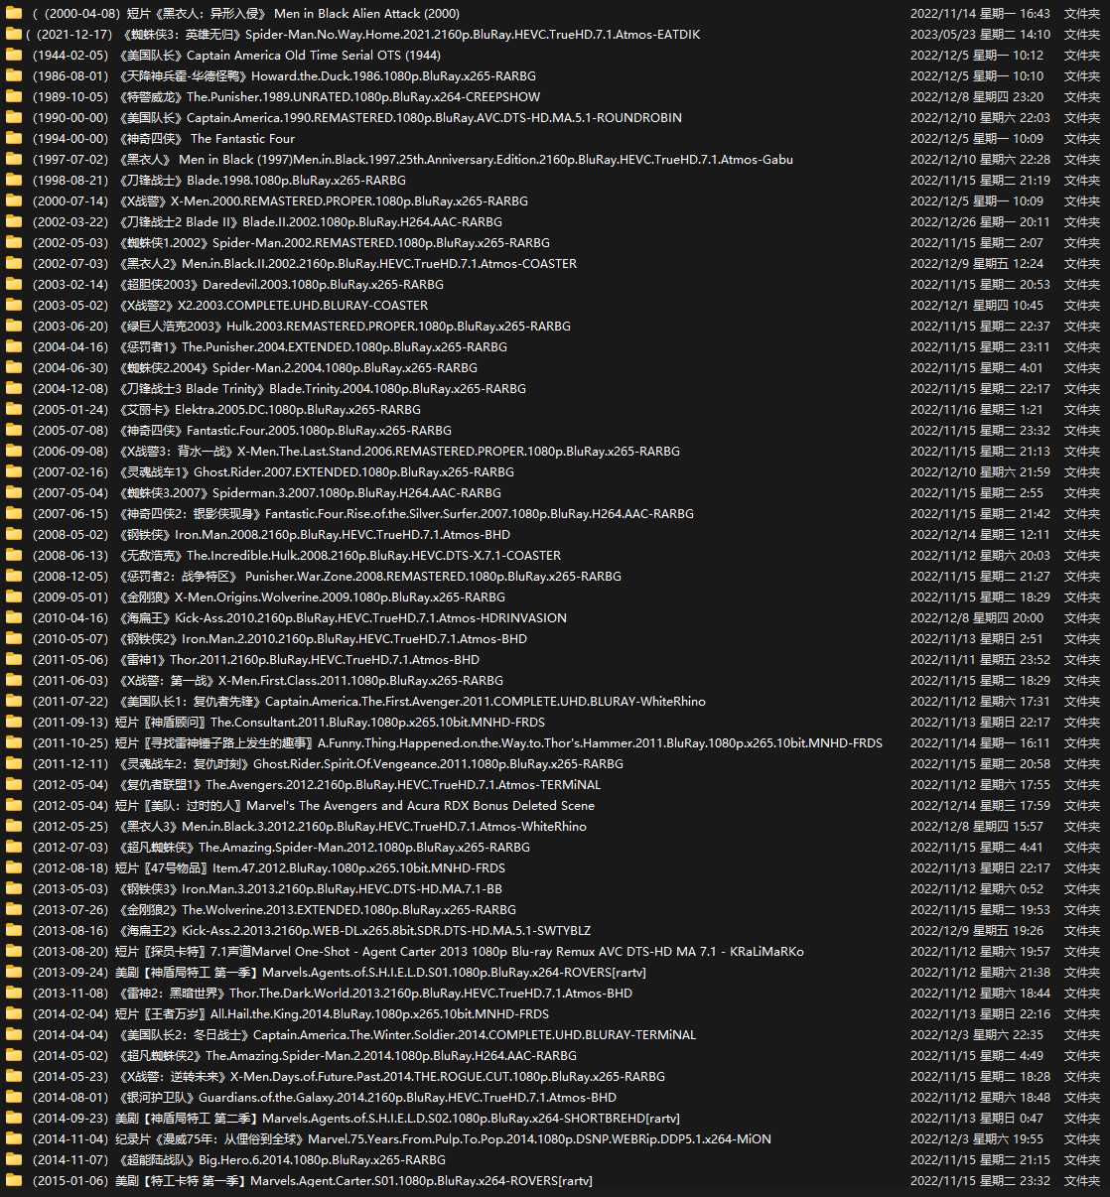
Task: Click X-Men.Days.of.Future.Past.2014 folder name
Action: point(348,1077)
